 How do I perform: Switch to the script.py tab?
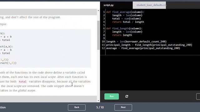[108, 5]
